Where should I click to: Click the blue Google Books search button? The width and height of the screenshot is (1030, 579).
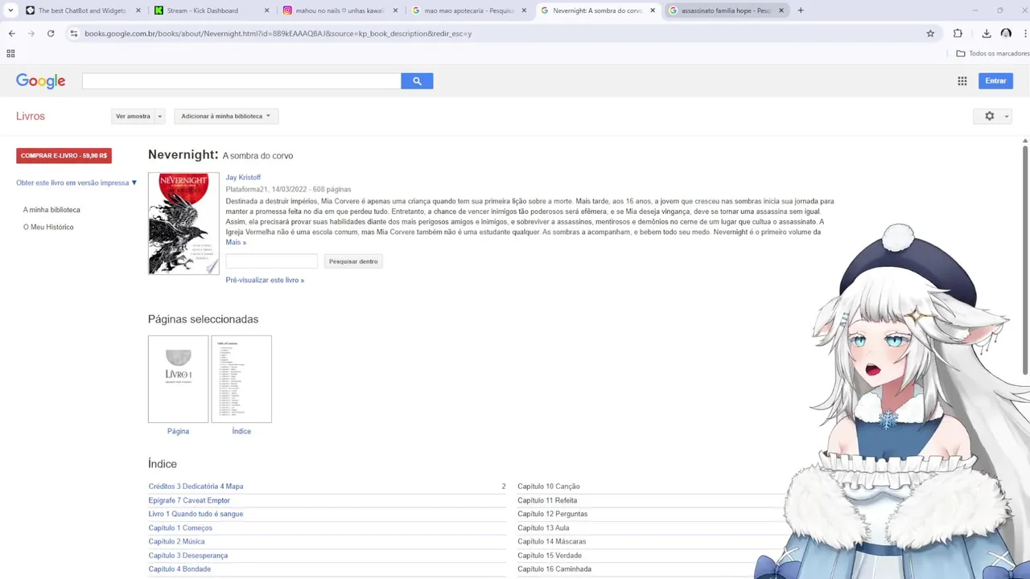coord(417,81)
